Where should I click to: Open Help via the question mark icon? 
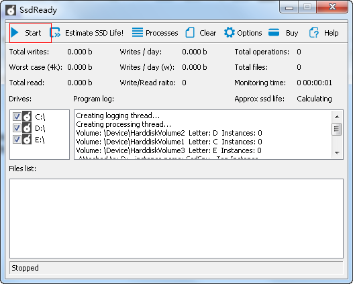(x=314, y=32)
